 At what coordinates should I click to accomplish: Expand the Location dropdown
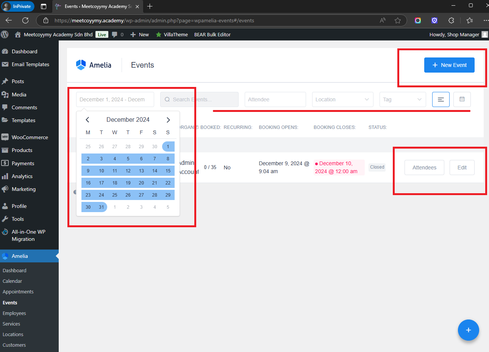pos(343,99)
